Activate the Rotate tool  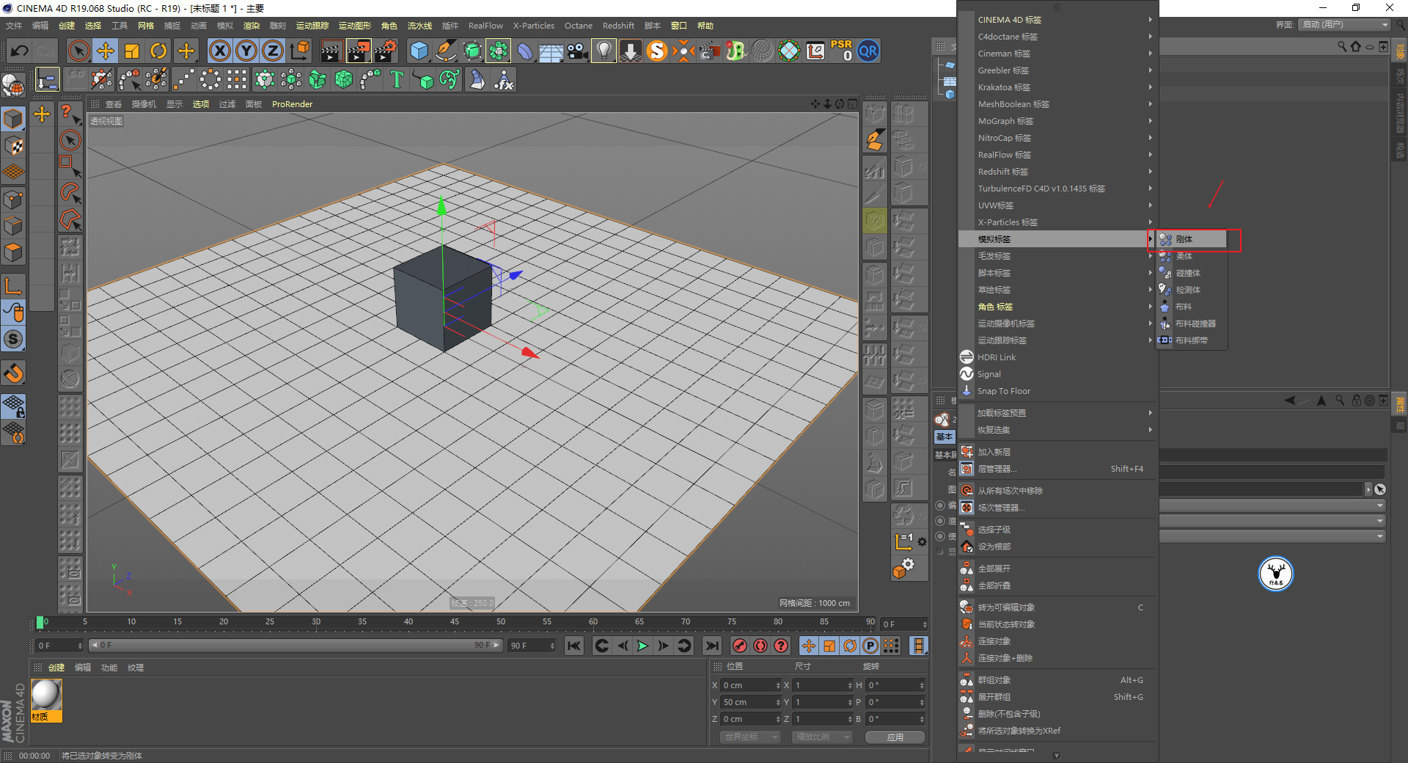click(158, 51)
